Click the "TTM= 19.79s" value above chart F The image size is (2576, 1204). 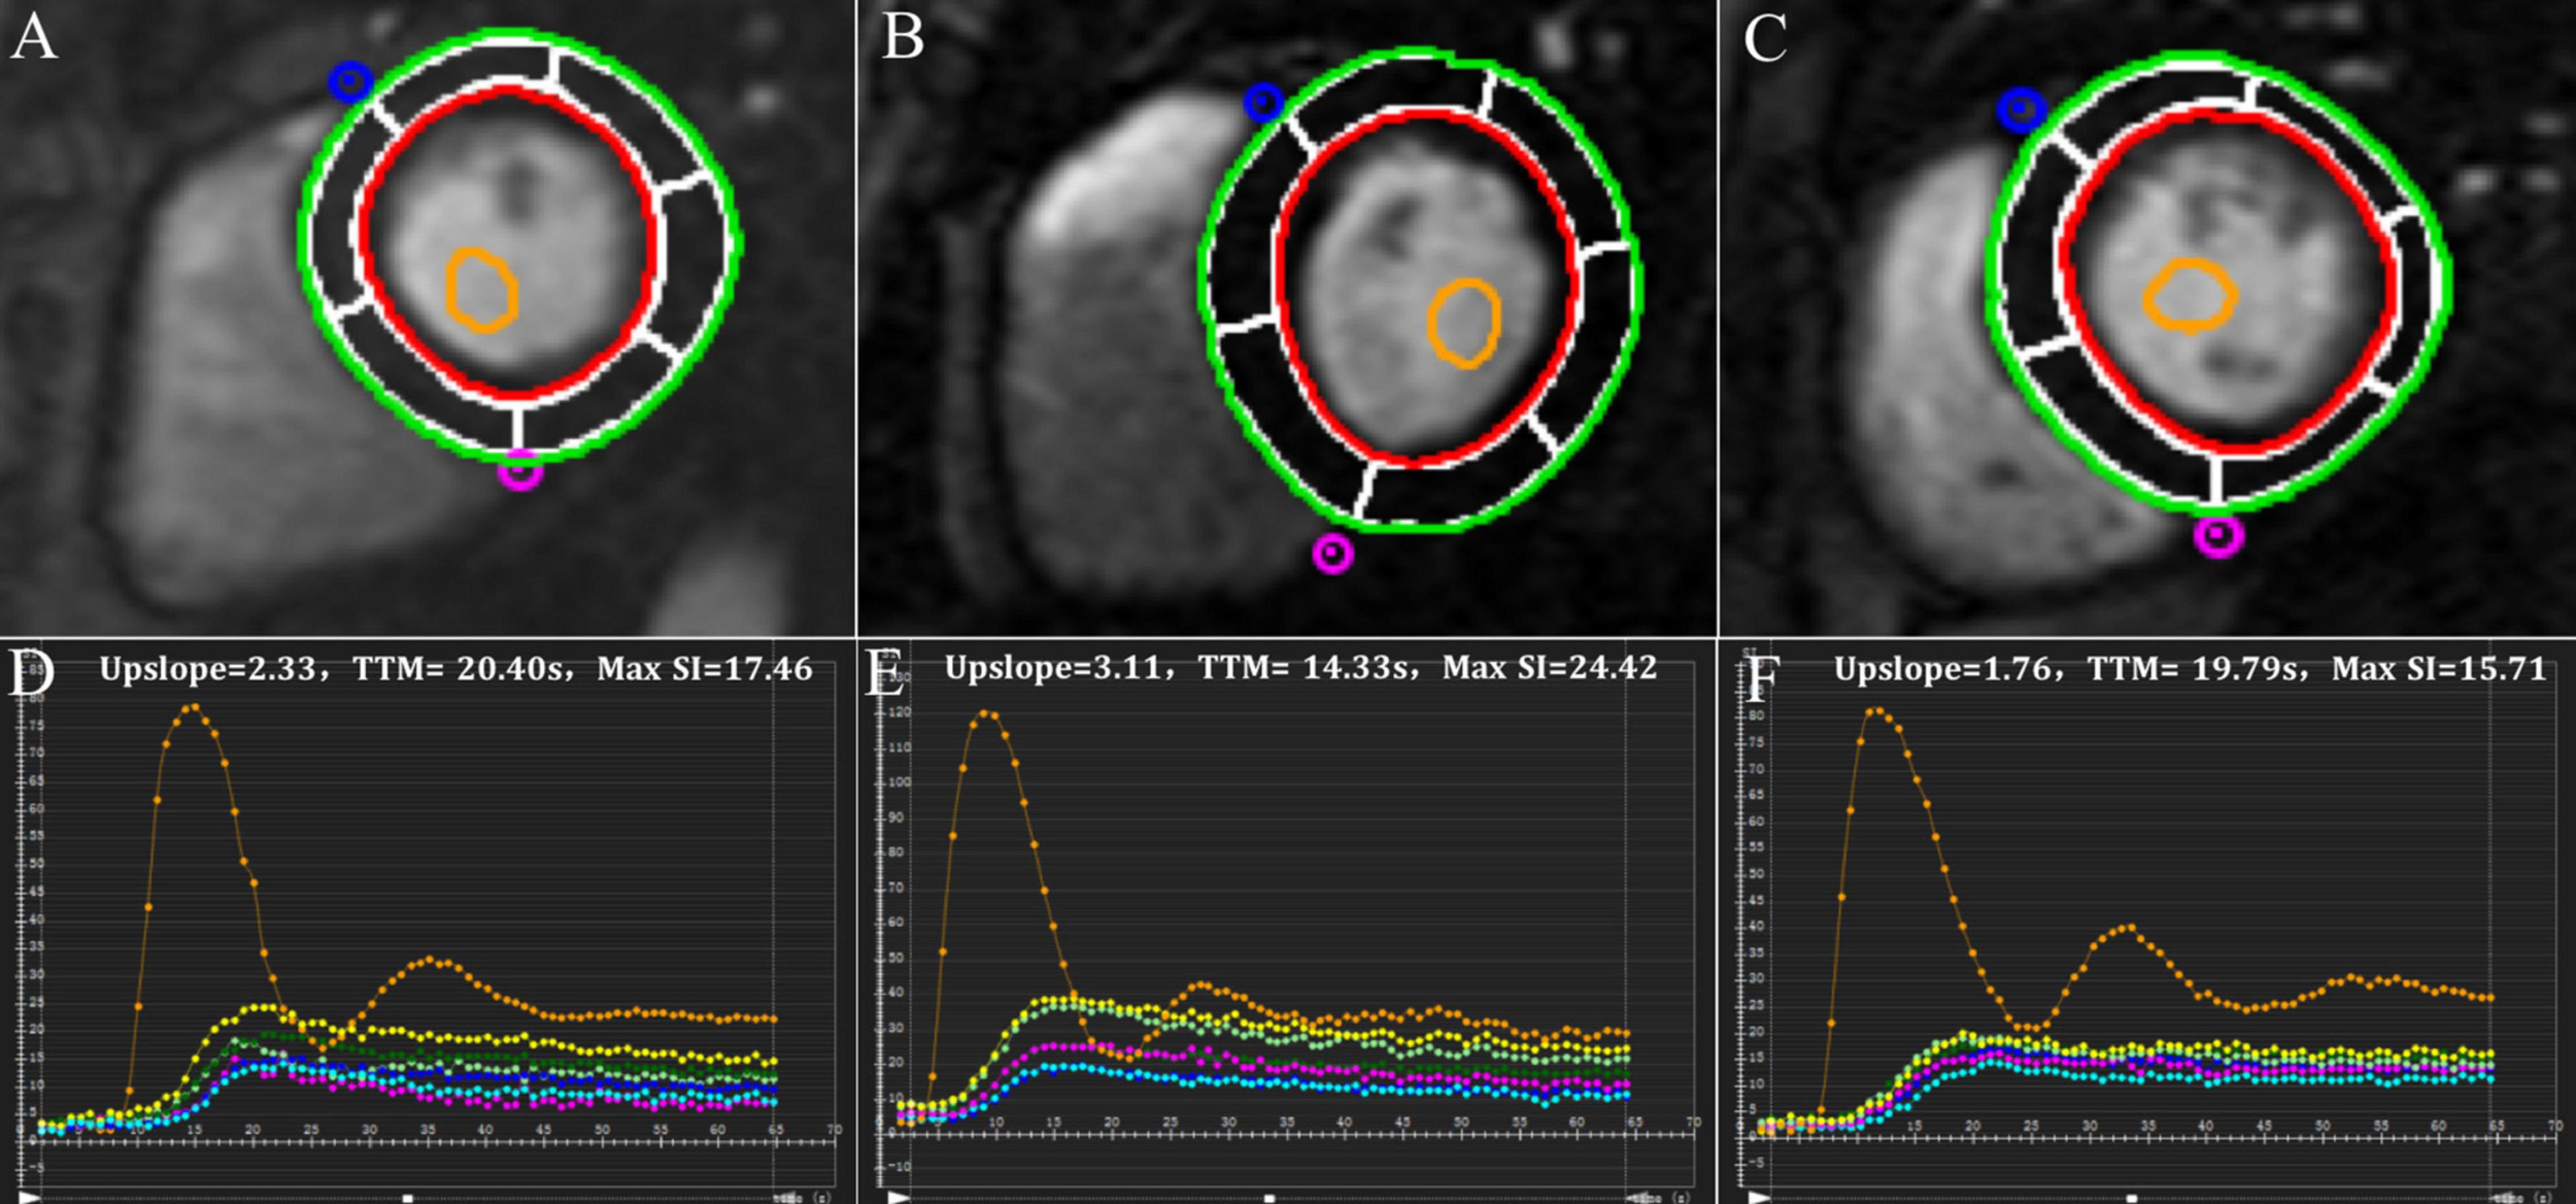point(2193,669)
